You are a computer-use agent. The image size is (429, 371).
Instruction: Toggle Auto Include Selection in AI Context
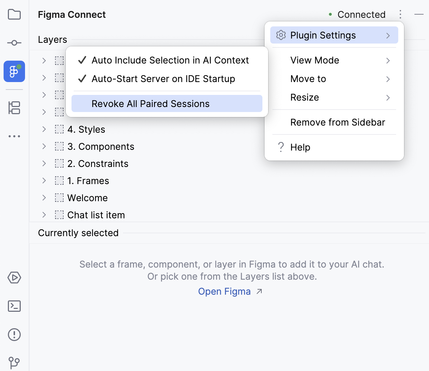pos(167,60)
